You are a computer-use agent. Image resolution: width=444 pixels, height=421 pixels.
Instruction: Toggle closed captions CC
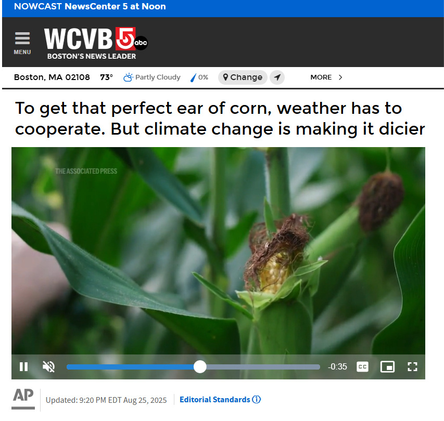362,367
